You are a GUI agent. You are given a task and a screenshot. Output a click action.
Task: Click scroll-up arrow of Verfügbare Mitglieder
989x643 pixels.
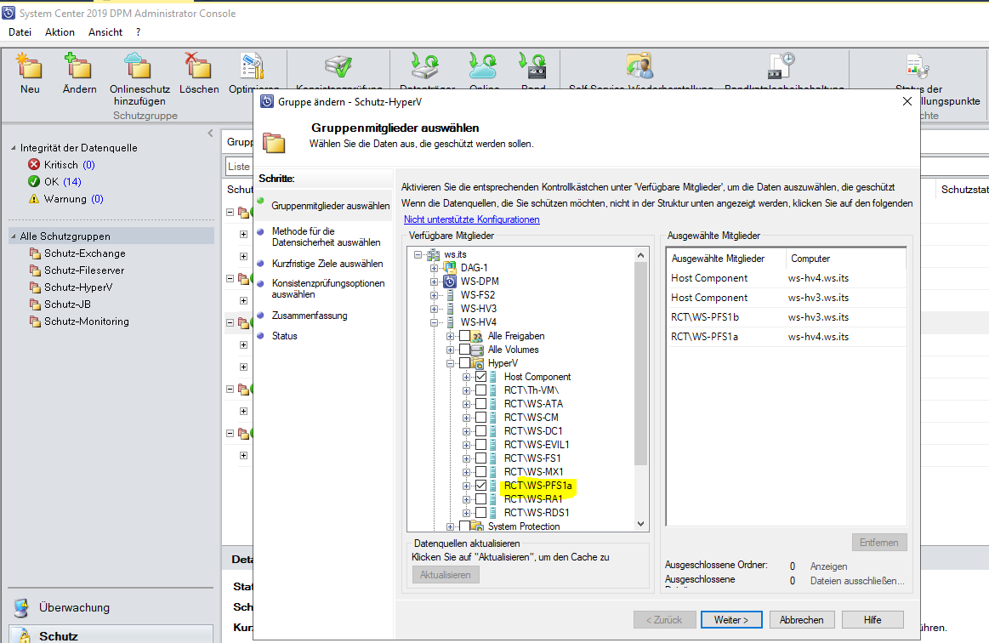click(x=641, y=255)
